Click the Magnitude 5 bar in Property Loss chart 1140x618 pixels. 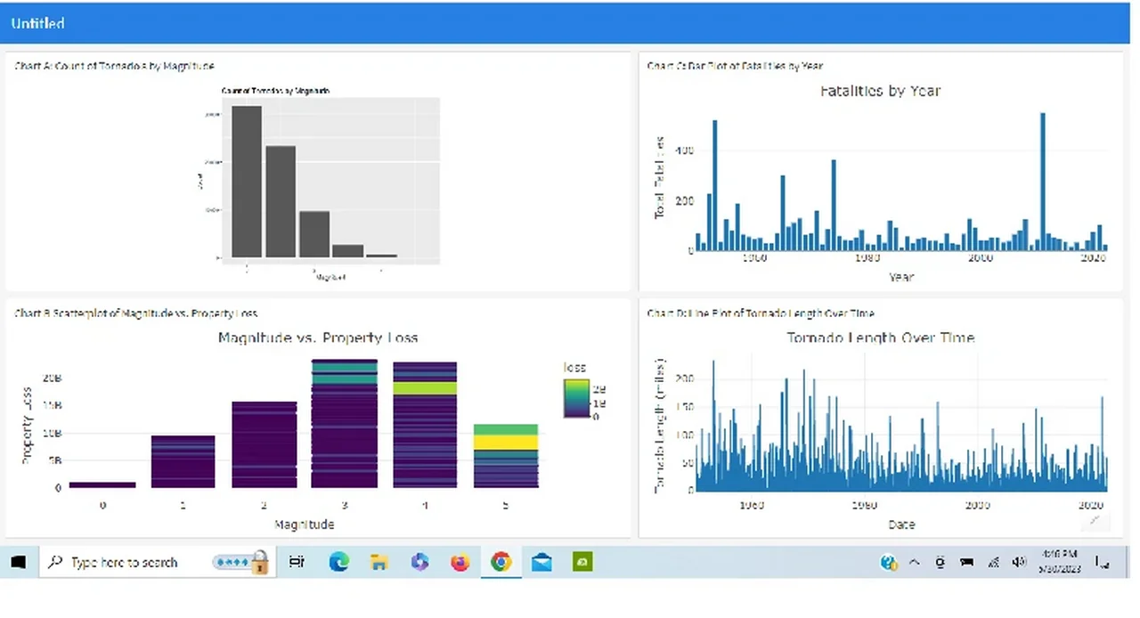click(x=505, y=455)
